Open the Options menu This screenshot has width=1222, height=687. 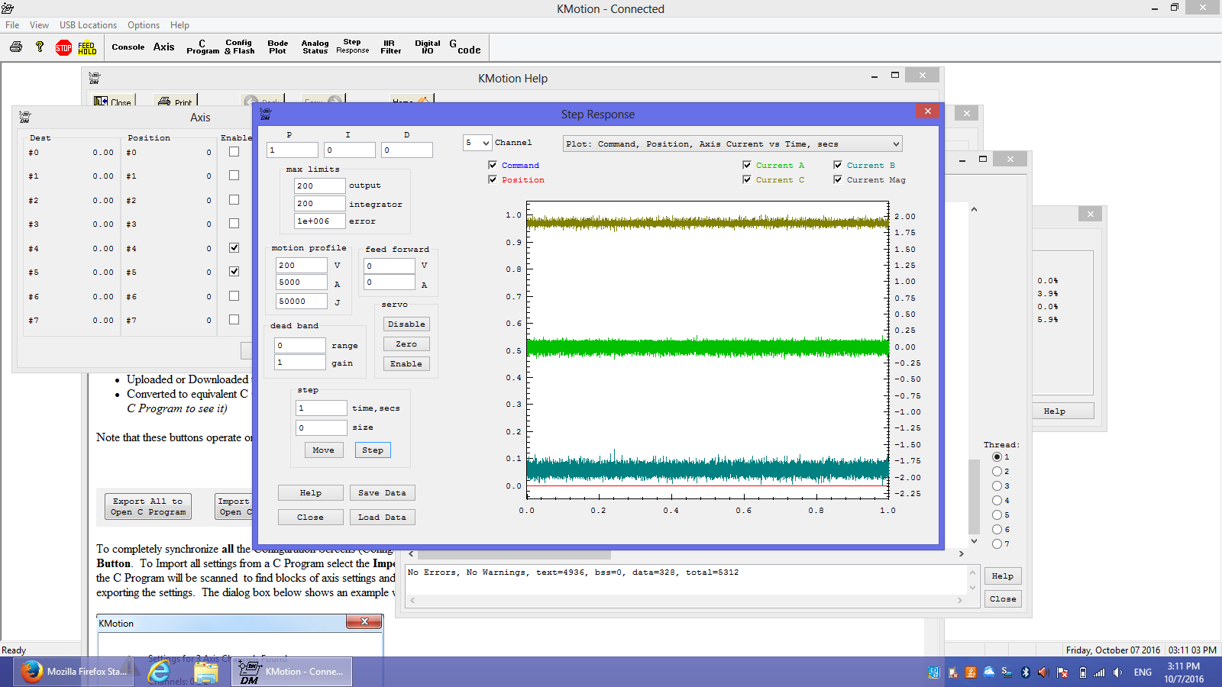[x=143, y=25]
